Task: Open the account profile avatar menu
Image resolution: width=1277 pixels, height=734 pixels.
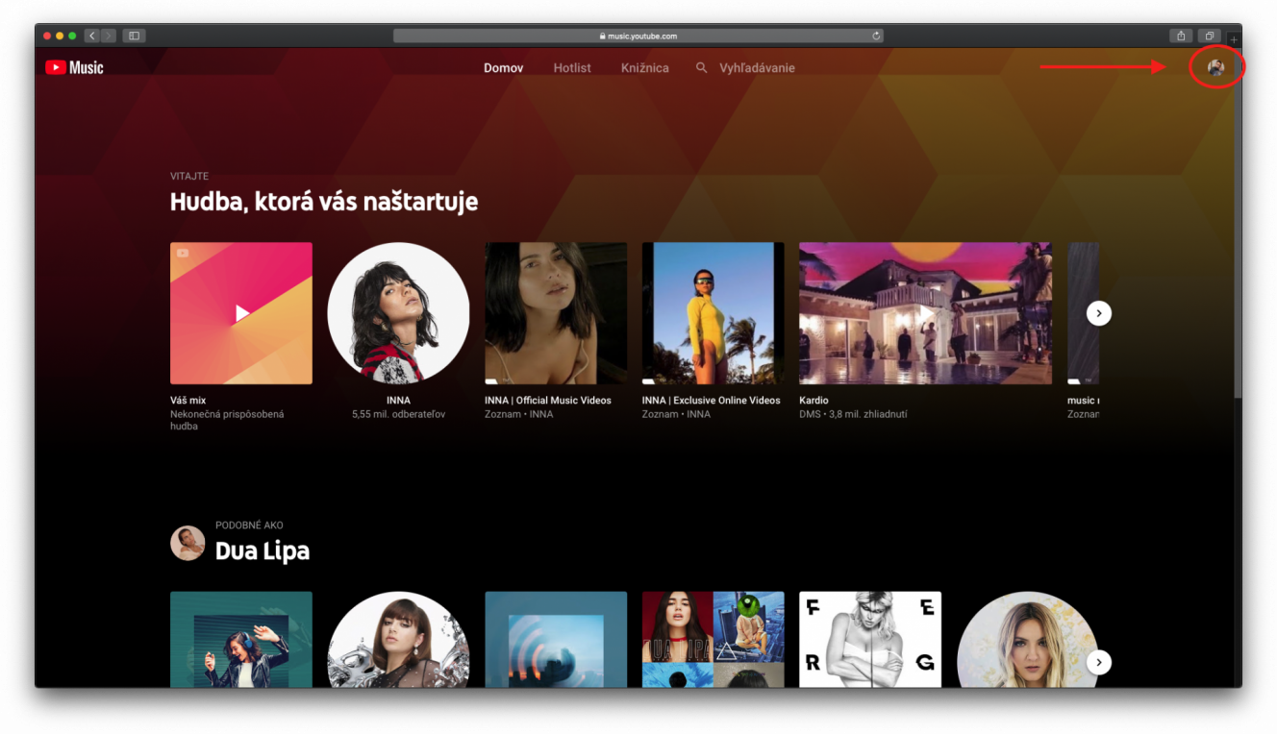Action: [x=1215, y=67]
